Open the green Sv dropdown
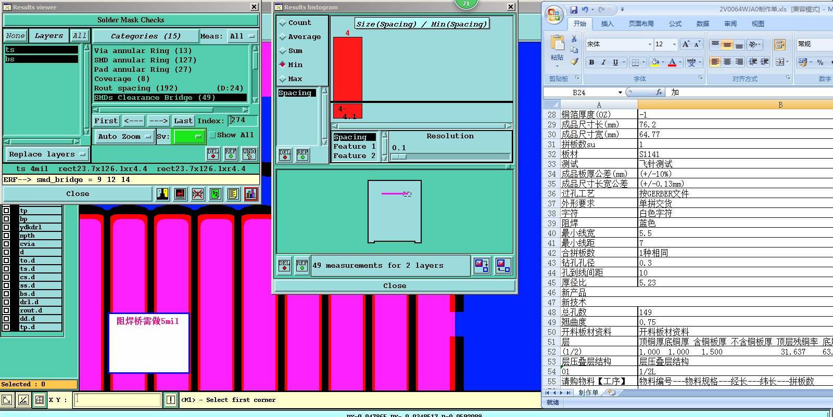This screenshot has height=417, width=833. tap(190, 137)
